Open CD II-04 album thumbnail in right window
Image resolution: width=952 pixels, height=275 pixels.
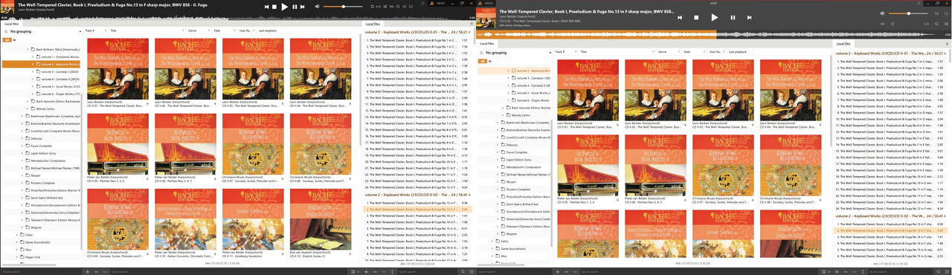(x=791, y=90)
